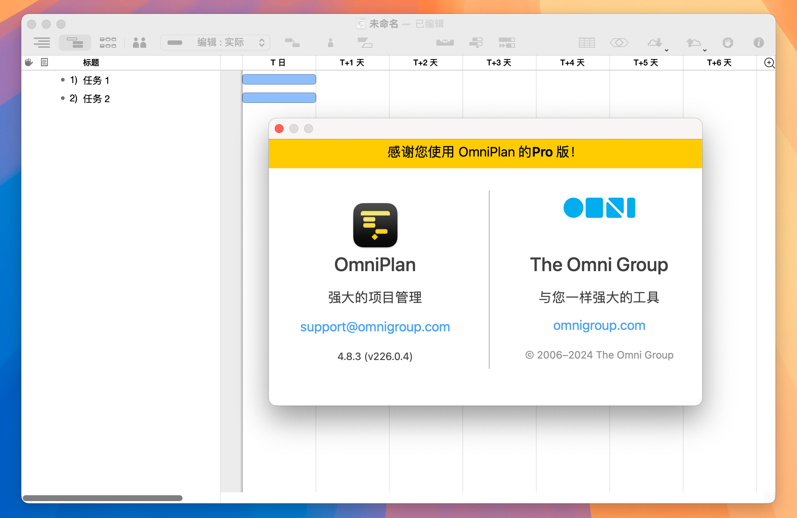Click the OmniPlan name heading
The width and height of the screenshot is (797, 518).
[375, 265]
